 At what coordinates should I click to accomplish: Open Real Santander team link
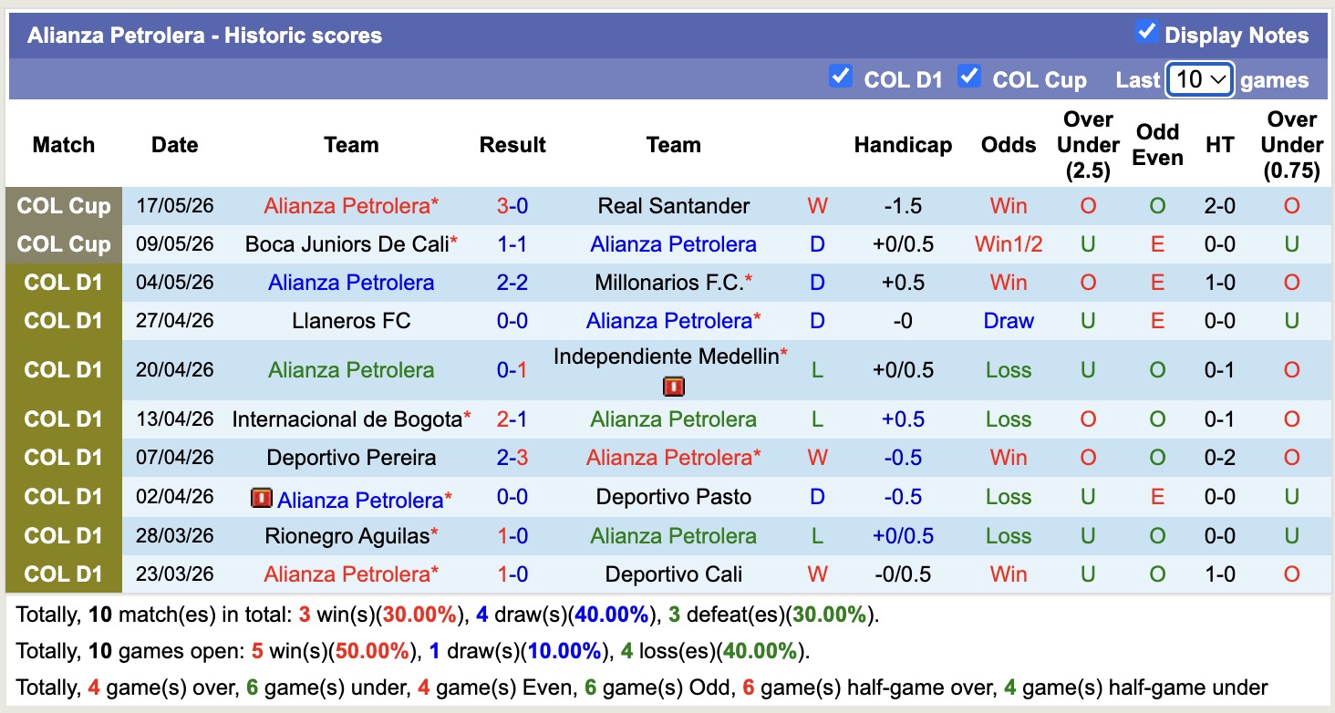click(x=673, y=206)
